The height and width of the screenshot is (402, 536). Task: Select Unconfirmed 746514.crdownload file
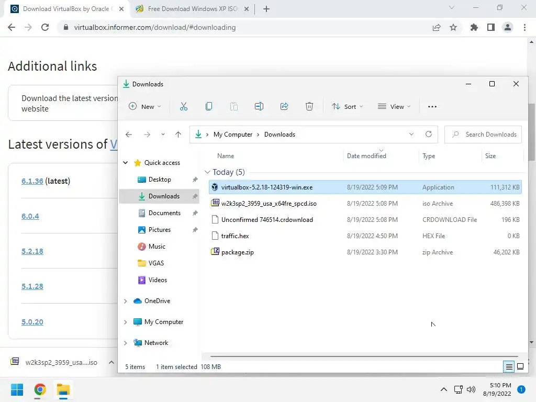(365, 220)
